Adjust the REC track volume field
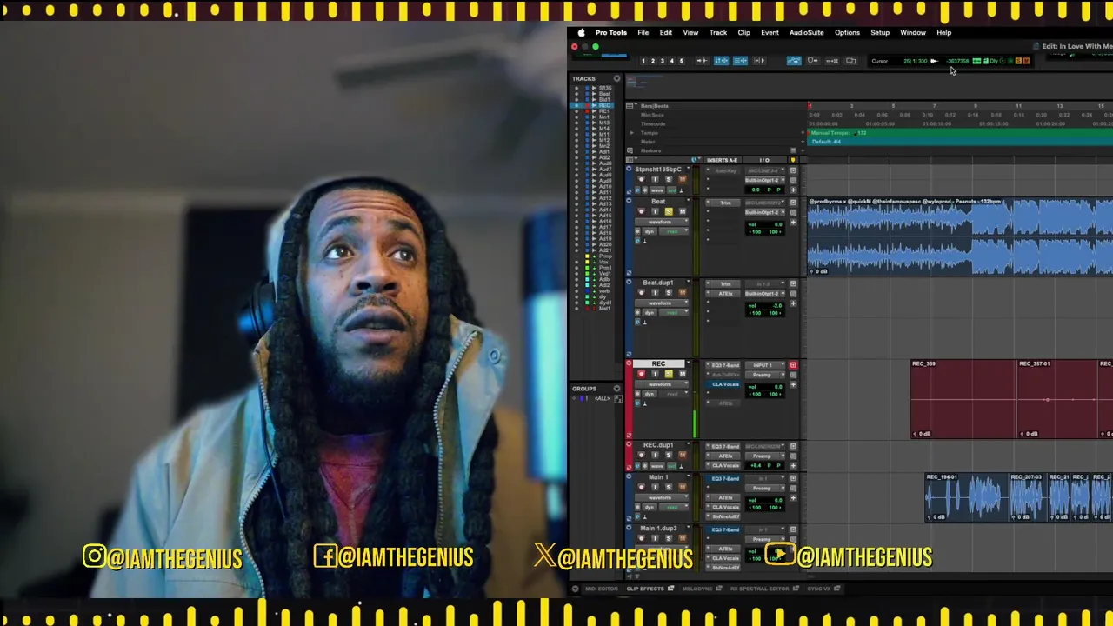1113x626 pixels. [765, 387]
